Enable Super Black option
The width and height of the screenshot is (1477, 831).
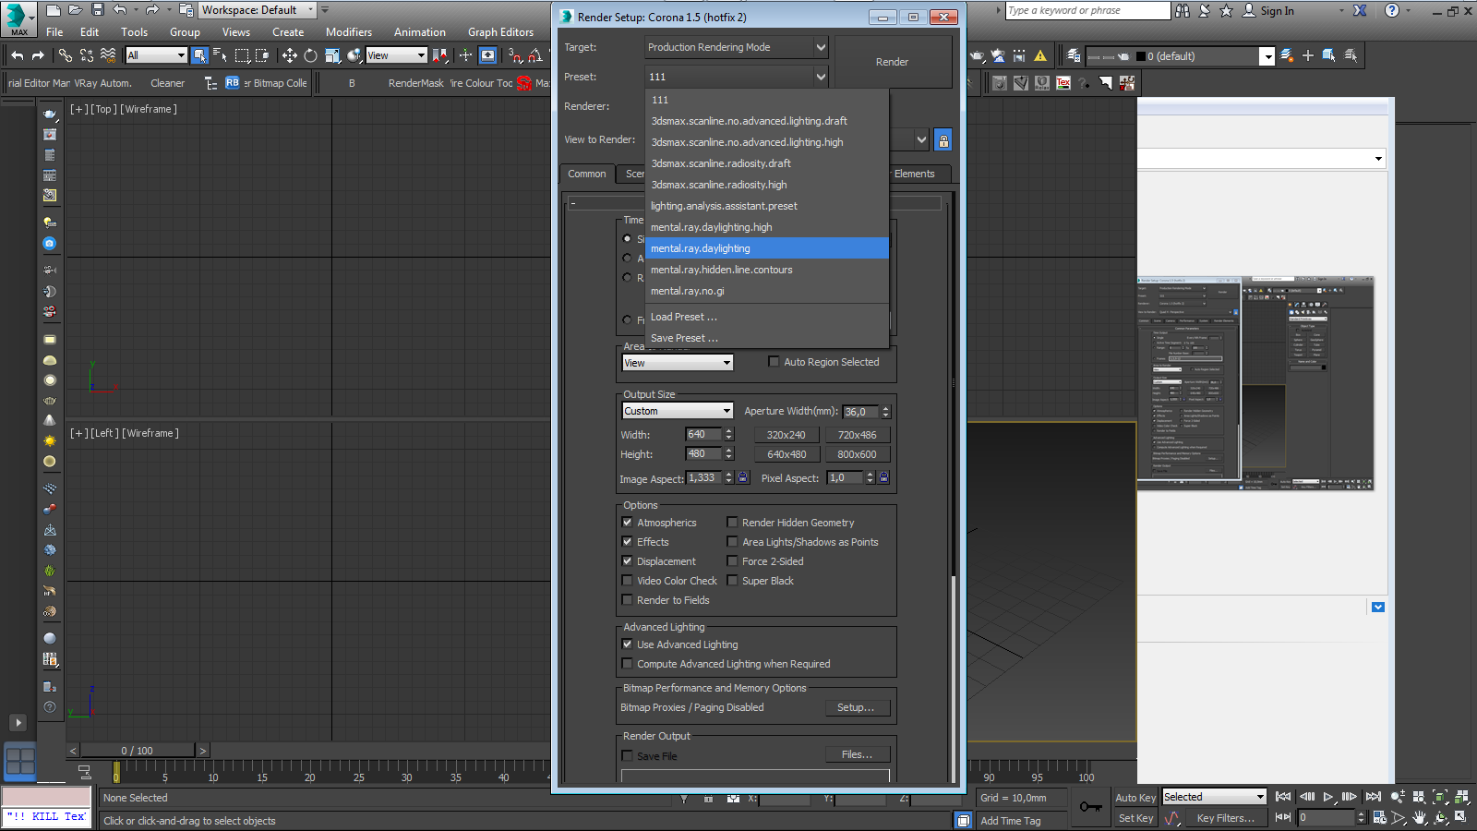tap(733, 581)
